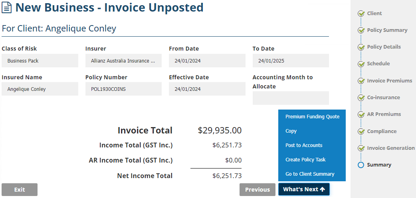Click the AR Premiums checkmark icon
Screen dimensions: 416x198
coord(361,114)
